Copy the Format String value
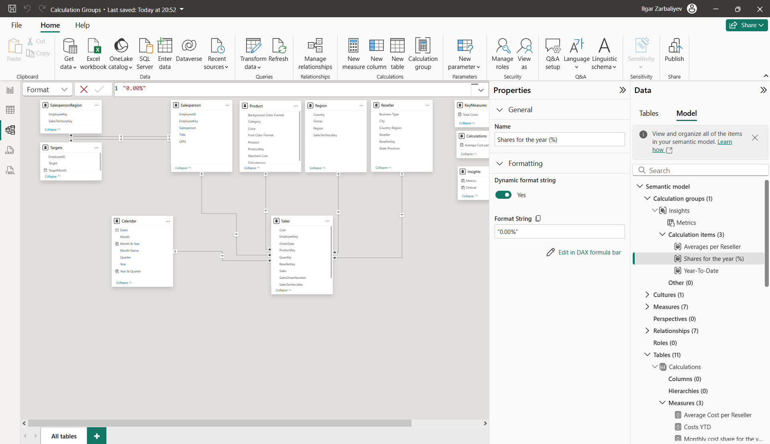770x444 pixels. (538, 218)
